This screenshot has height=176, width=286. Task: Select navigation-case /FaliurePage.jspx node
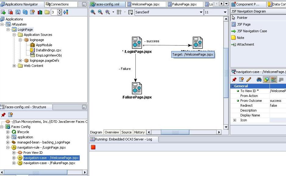coord(49,163)
